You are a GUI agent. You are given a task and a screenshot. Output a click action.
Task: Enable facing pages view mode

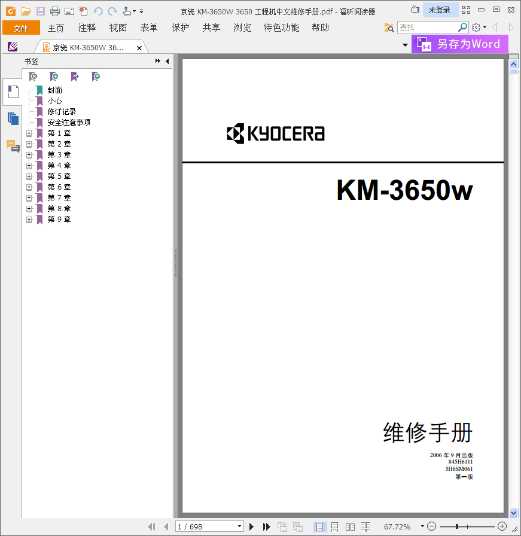[350, 527]
